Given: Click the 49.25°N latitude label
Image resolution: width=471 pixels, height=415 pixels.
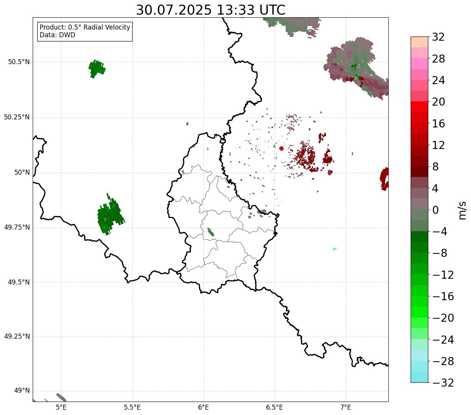Looking at the screenshot, I should (17, 337).
